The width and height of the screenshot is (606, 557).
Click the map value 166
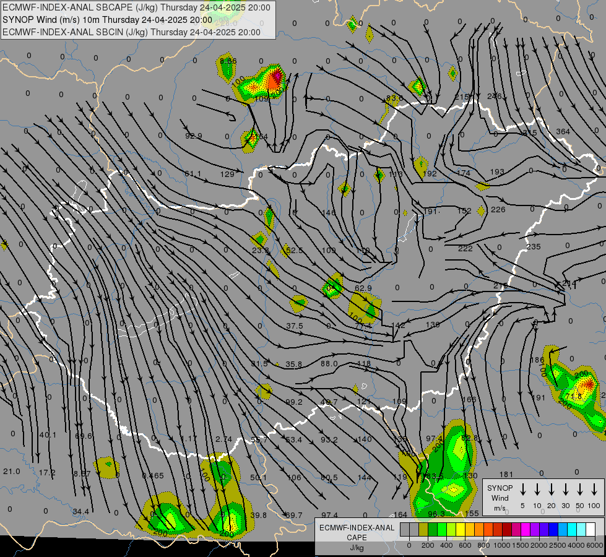click(x=469, y=399)
